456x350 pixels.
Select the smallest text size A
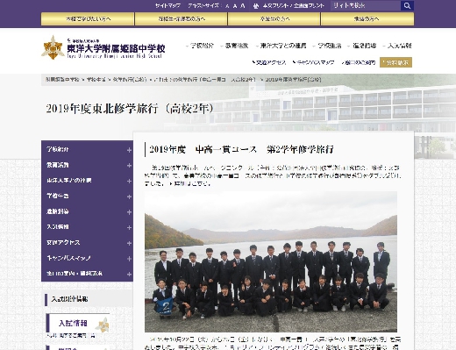click(x=227, y=6)
